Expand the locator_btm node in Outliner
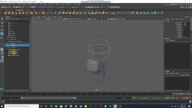Screen dimensions: 192x108 point(7,39)
